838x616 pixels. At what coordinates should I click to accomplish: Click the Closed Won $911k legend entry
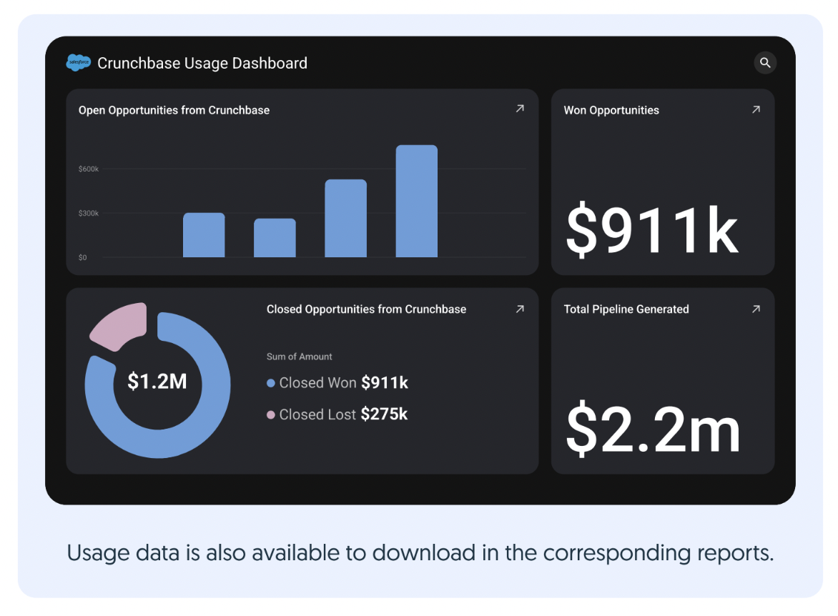337,382
